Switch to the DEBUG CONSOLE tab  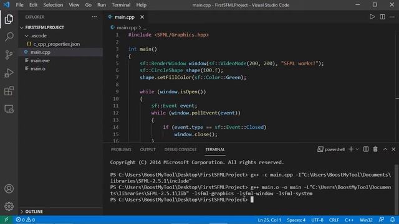pos(180,149)
